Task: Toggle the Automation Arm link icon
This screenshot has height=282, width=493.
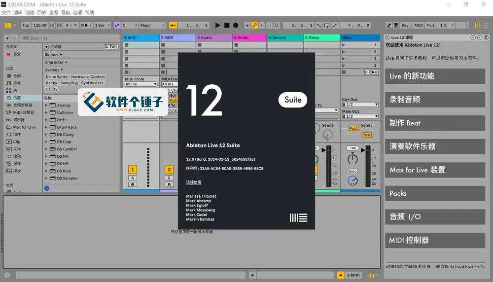Action: point(254,25)
